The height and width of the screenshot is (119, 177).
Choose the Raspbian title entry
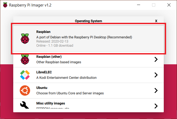point(43,32)
